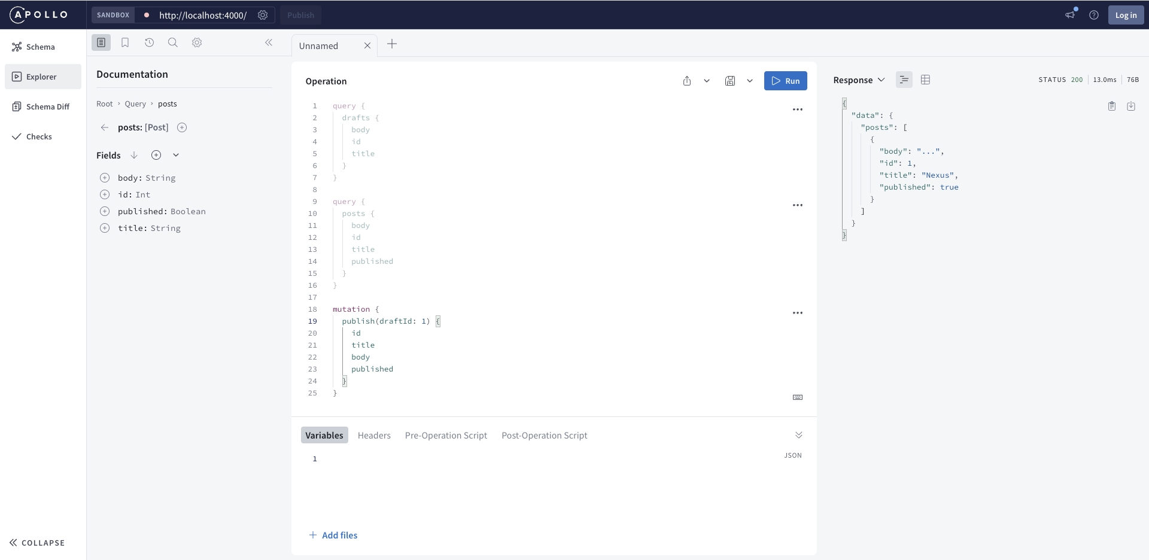Open the help question mark icon

point(1094,15)
